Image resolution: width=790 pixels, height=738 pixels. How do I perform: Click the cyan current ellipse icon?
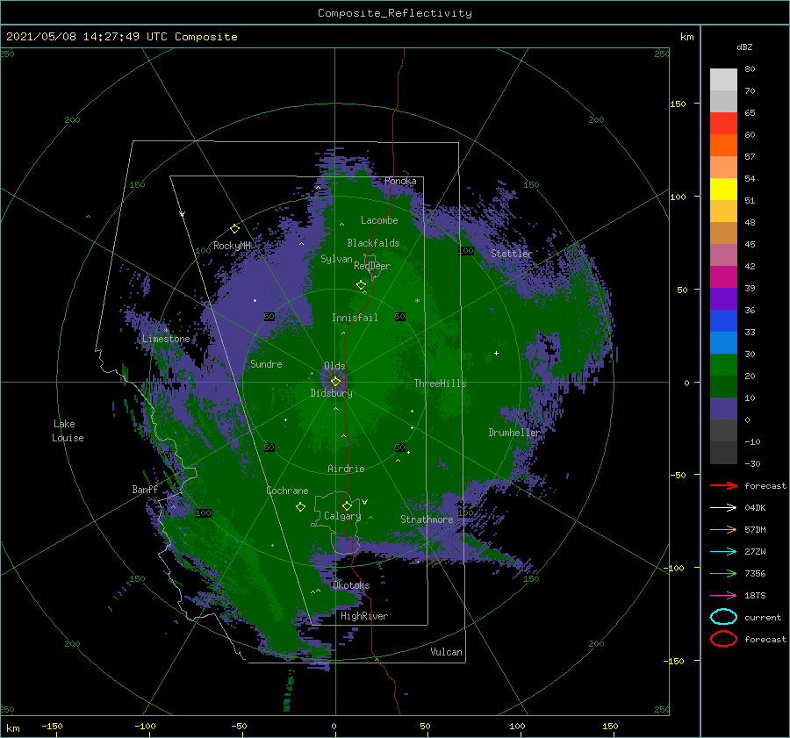click(x=723, y=617)
